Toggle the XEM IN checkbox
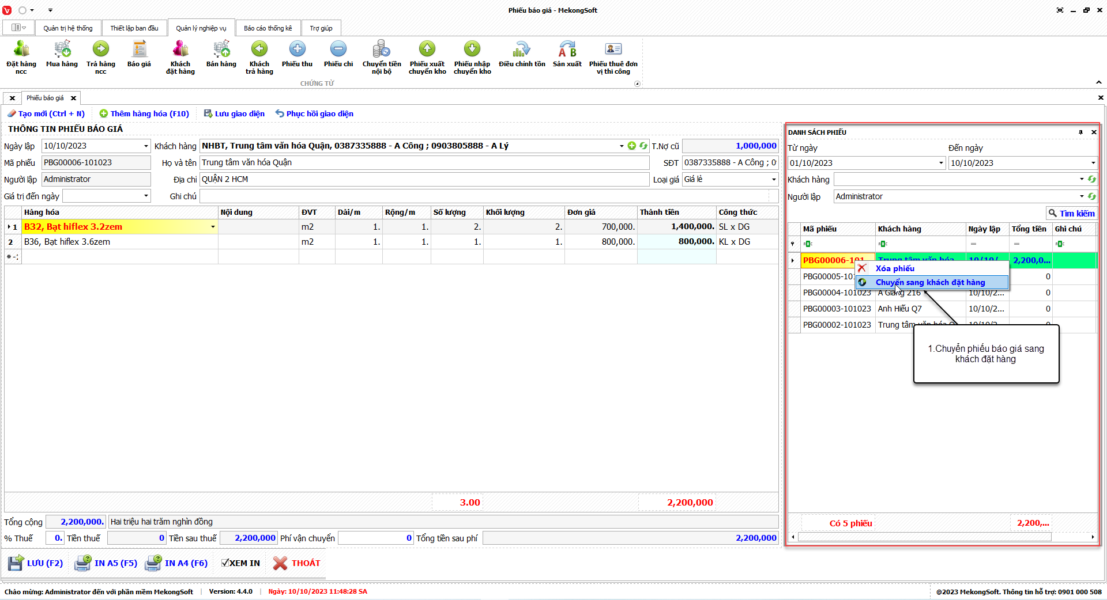The width and height of the screenshot is (1107, 600). click(x=225, y=563)
